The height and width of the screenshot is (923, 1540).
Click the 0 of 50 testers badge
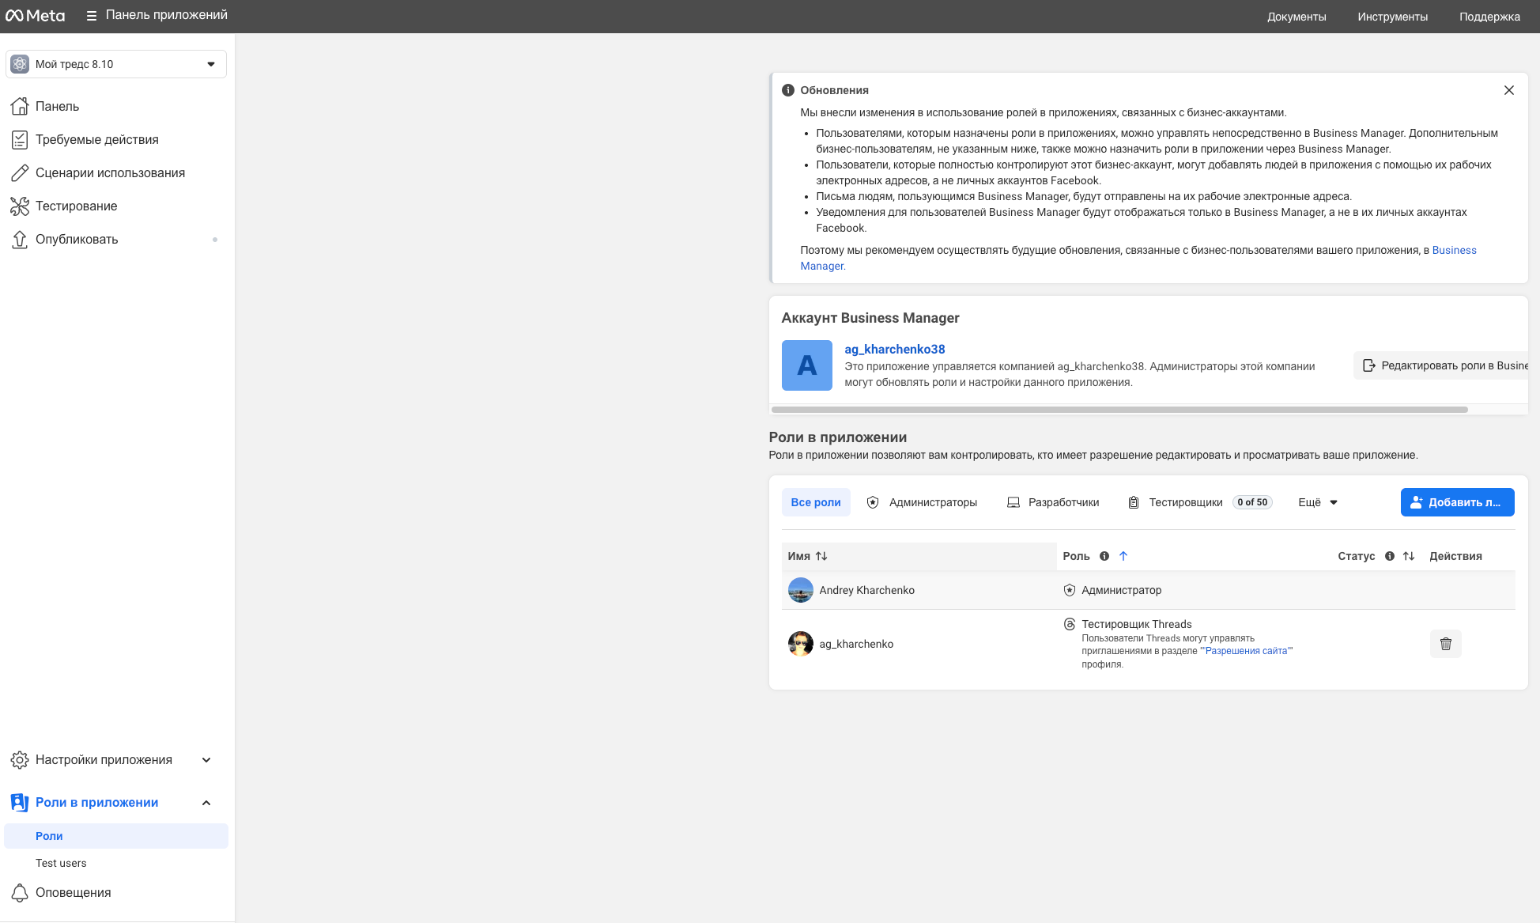pyautogui.click(x=1252, y=502)
